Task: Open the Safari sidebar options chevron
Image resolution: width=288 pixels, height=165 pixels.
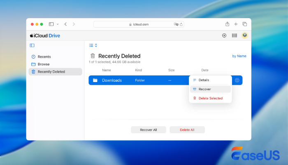Action: tap(58, 24)
